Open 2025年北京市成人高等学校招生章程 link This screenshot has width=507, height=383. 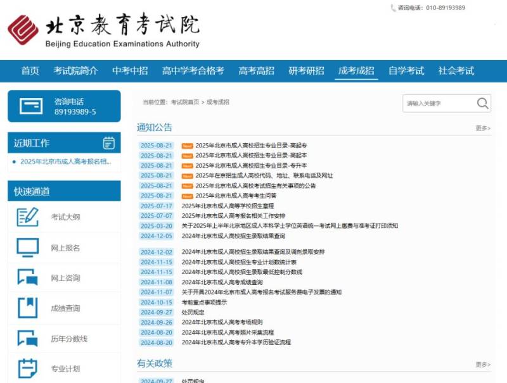(x=228, y=206)
